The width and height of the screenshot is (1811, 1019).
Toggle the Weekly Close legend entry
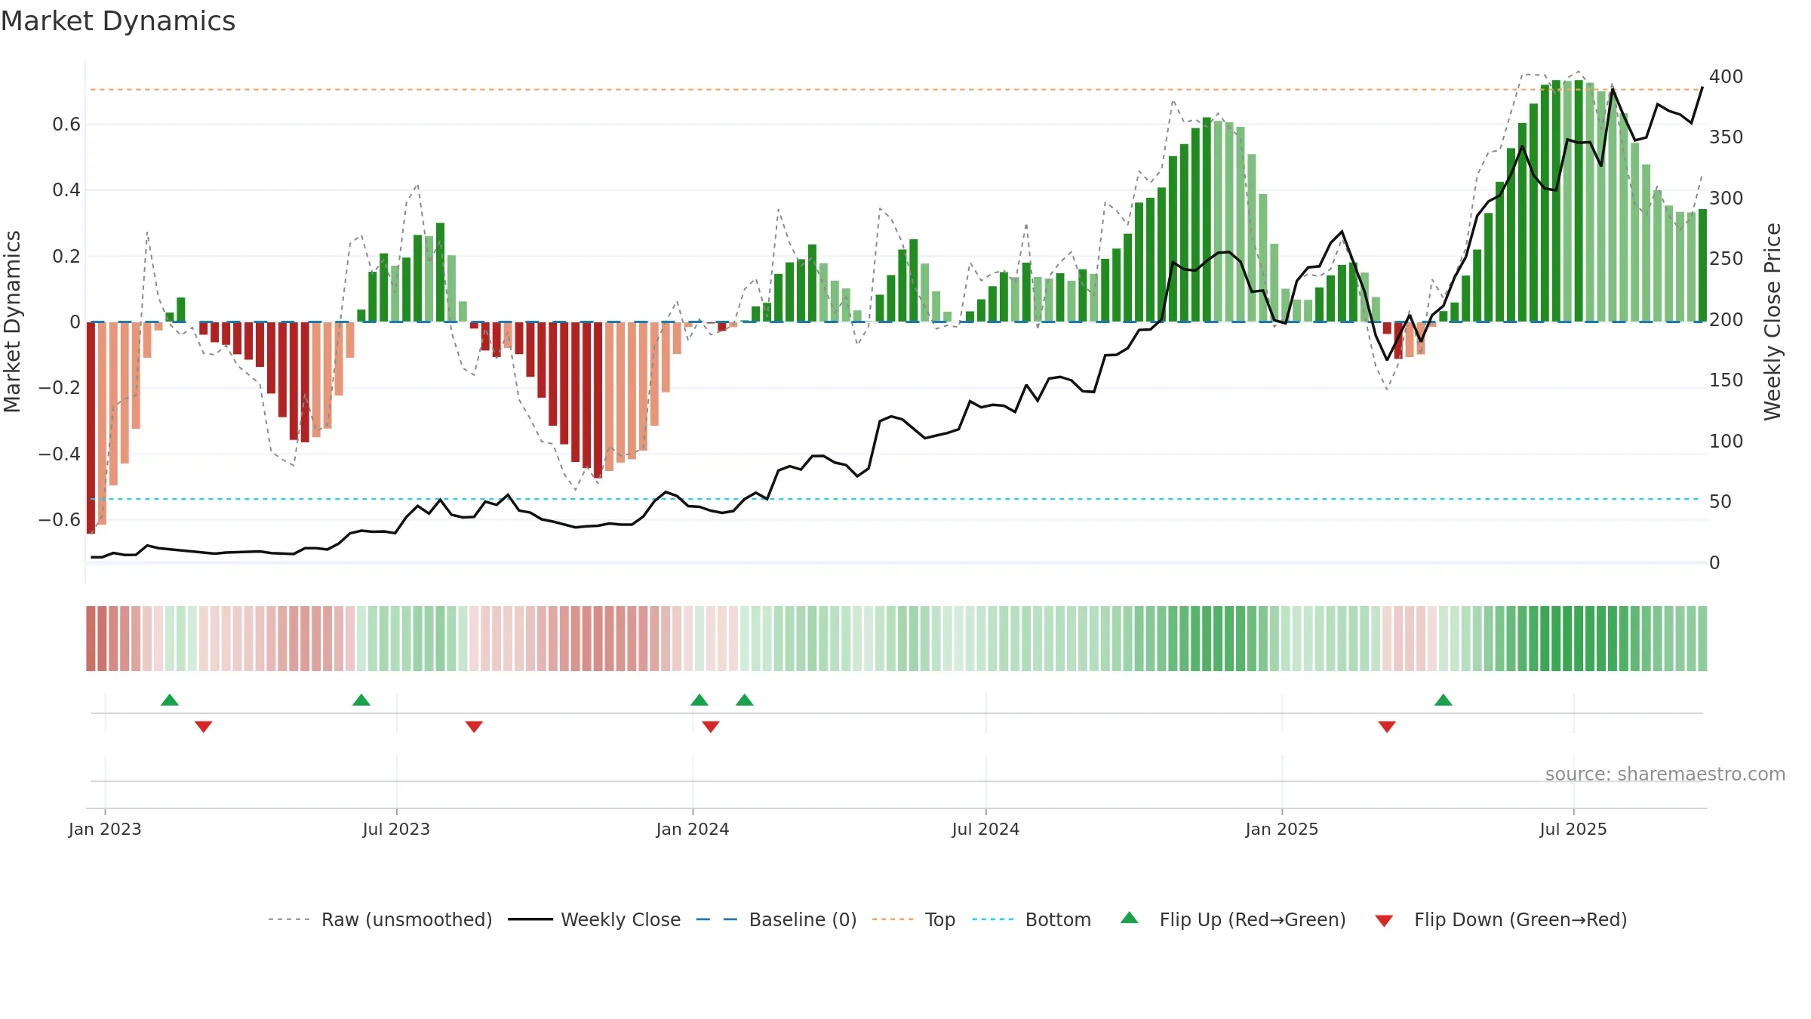pos(595,919)
